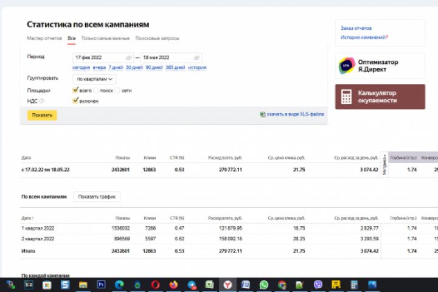Screen dimensions: 438x292
Task: Open the end date calendar icon
Action: tap(196, 58)
